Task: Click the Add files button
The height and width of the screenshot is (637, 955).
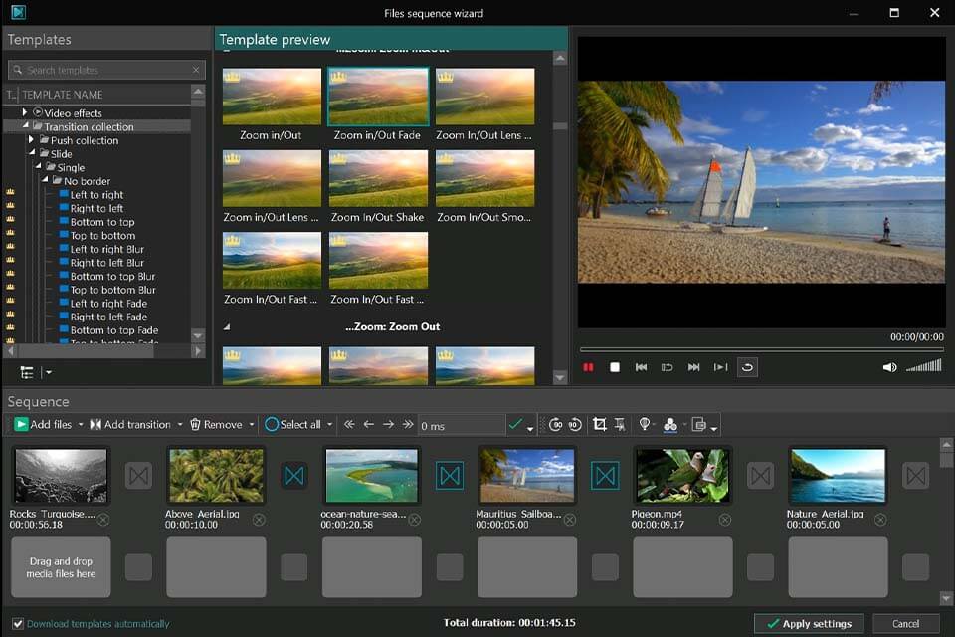Action: click(x=43, y=424)
